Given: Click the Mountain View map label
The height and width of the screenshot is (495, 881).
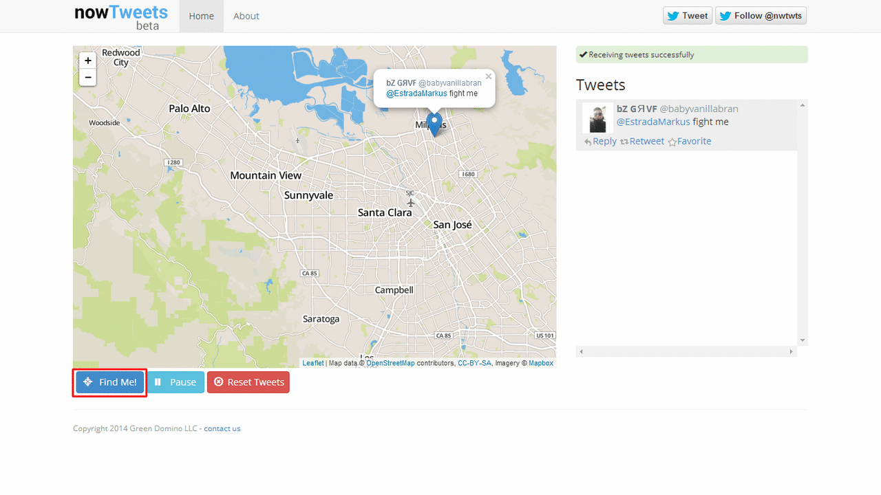Looking at the screenshot, I should pyautogui.click(x=266, y=175).
